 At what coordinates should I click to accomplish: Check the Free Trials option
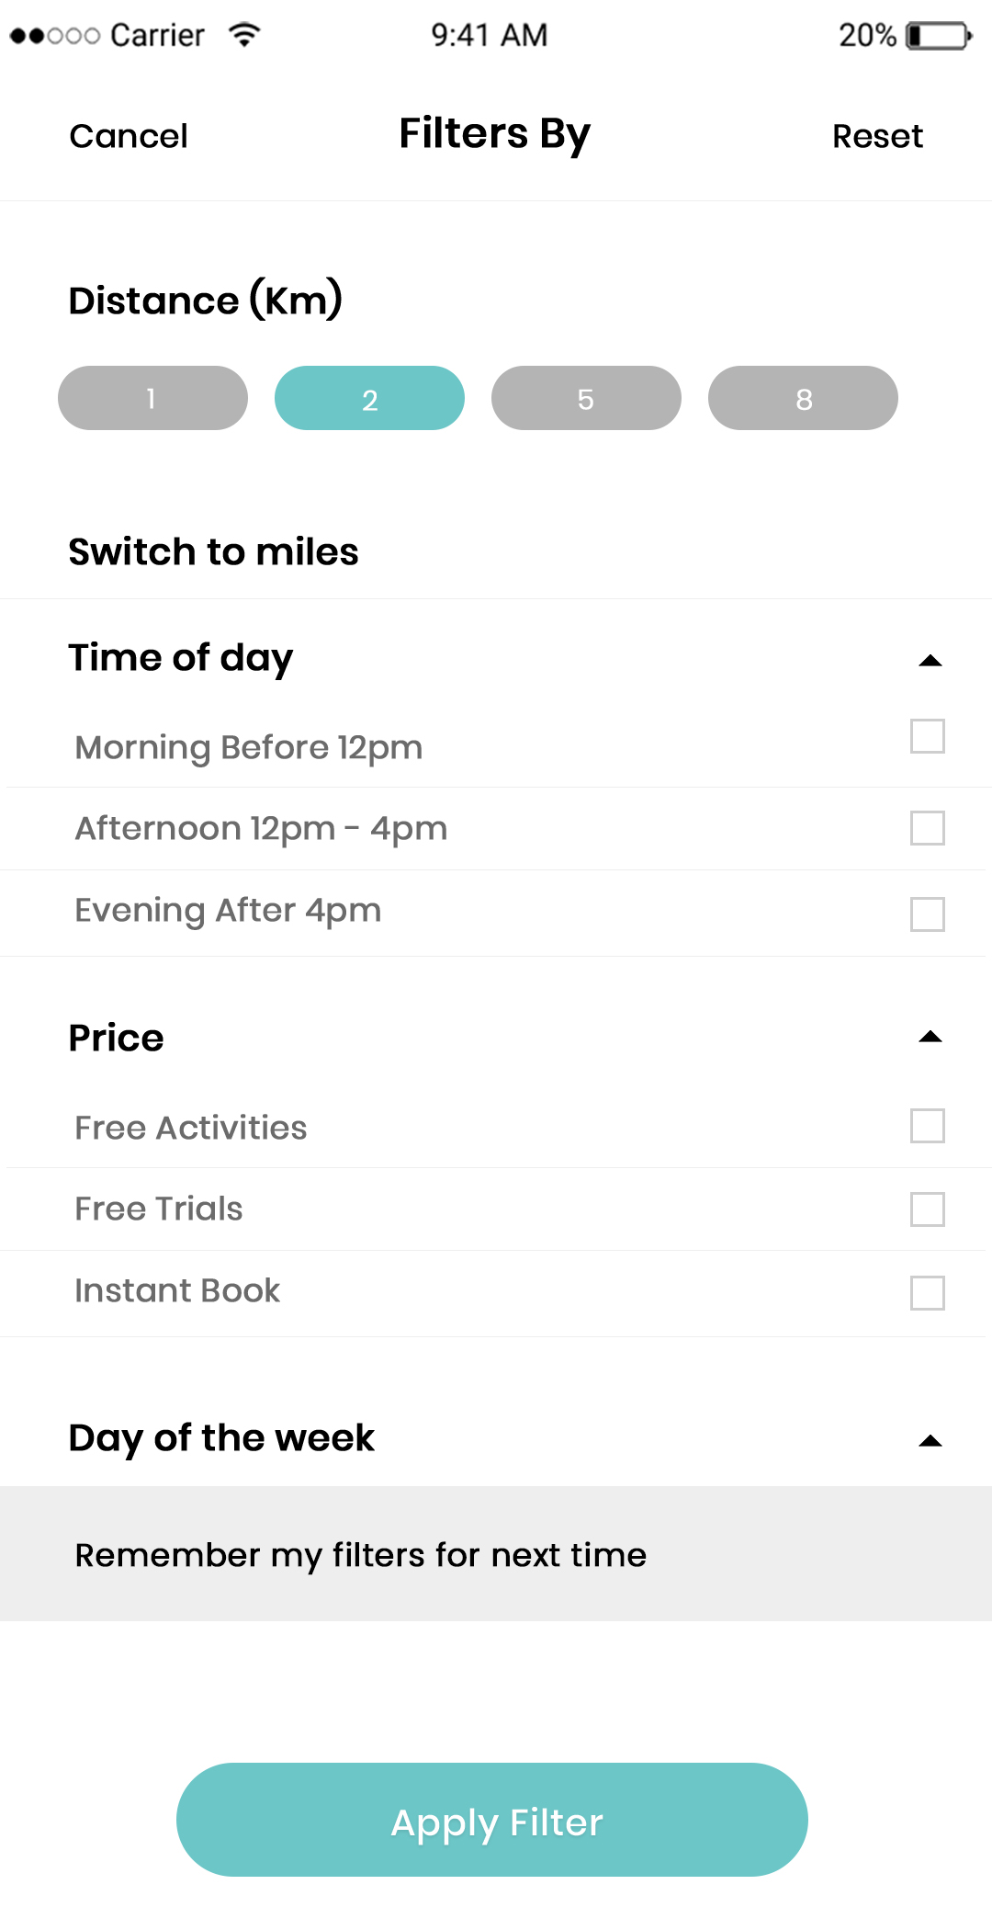click(927, 1209)
